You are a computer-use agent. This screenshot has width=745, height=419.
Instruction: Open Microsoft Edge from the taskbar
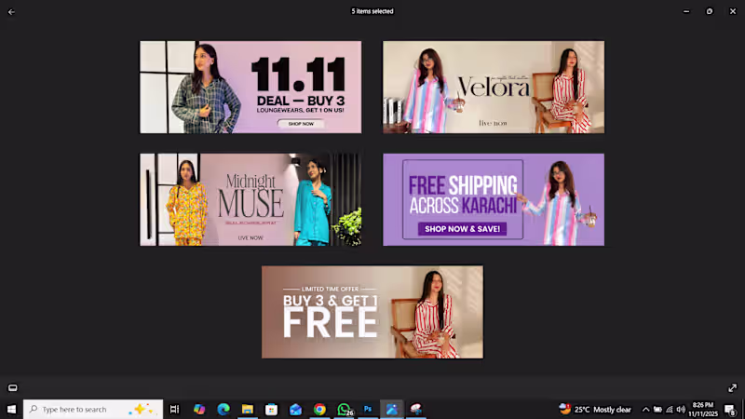223,409
